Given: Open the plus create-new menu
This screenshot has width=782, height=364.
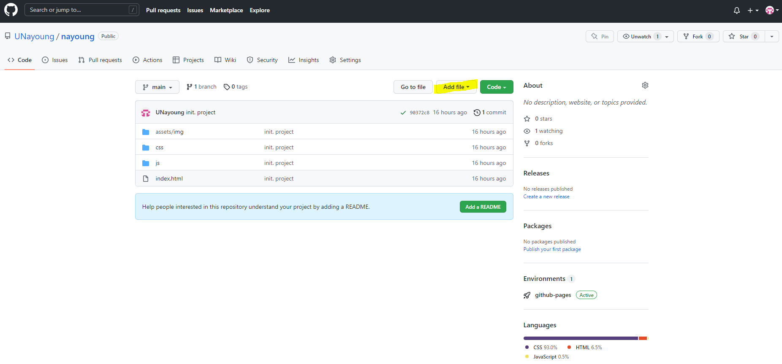Looking at the screenshot, I should click(753, 11).
